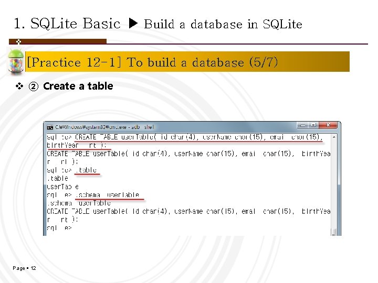Click the cmd.exe window title bar icon
Image resolution: width=378 pixels, height=283 pixels.
pos(50,127)
